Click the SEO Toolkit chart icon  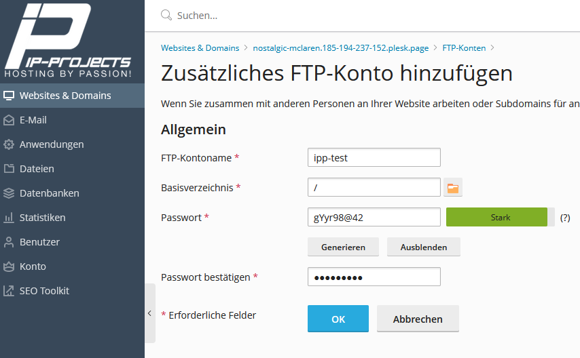[9, 291]
